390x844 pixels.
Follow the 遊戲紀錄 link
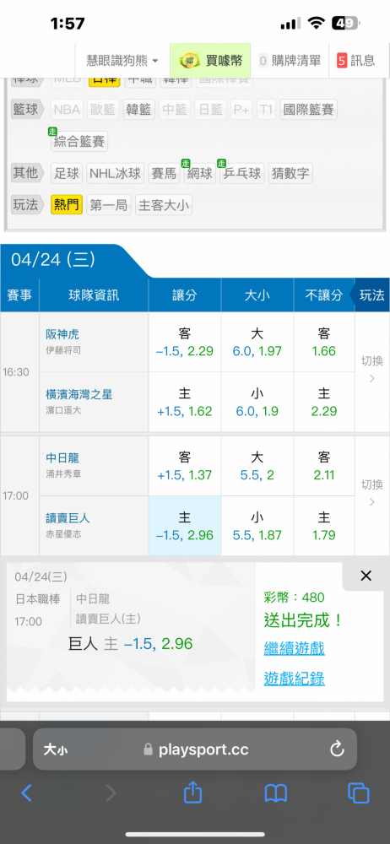(x=294, y=679)
